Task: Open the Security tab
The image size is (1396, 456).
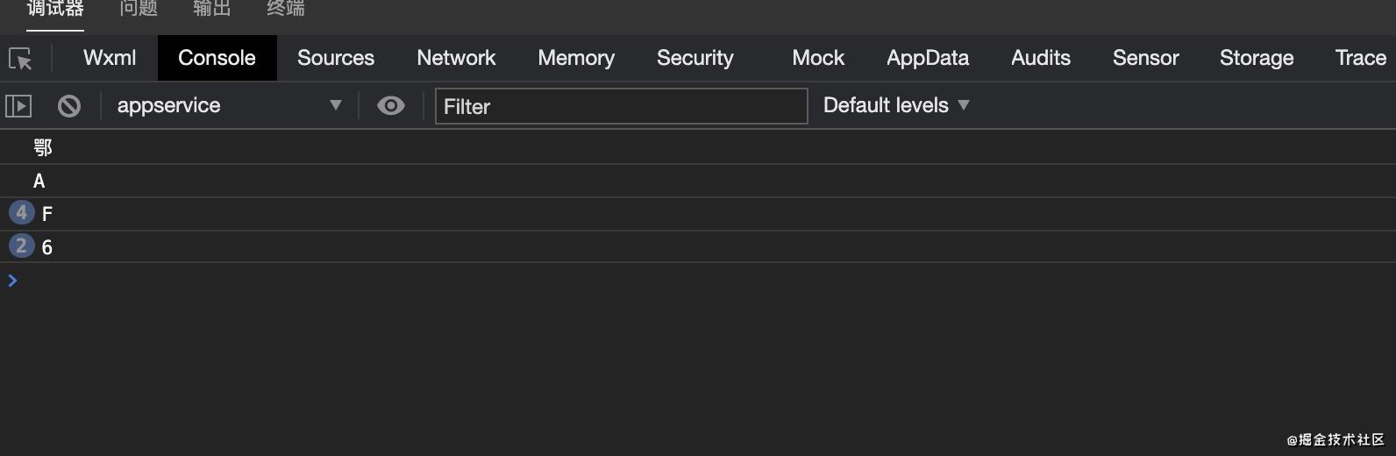Action: [694, 58]
